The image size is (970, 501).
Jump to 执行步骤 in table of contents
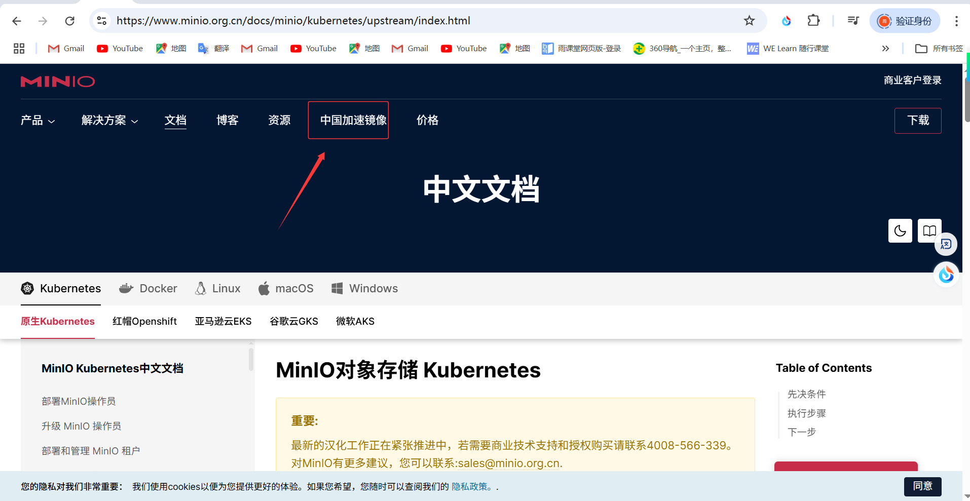[x=806, y=413]
